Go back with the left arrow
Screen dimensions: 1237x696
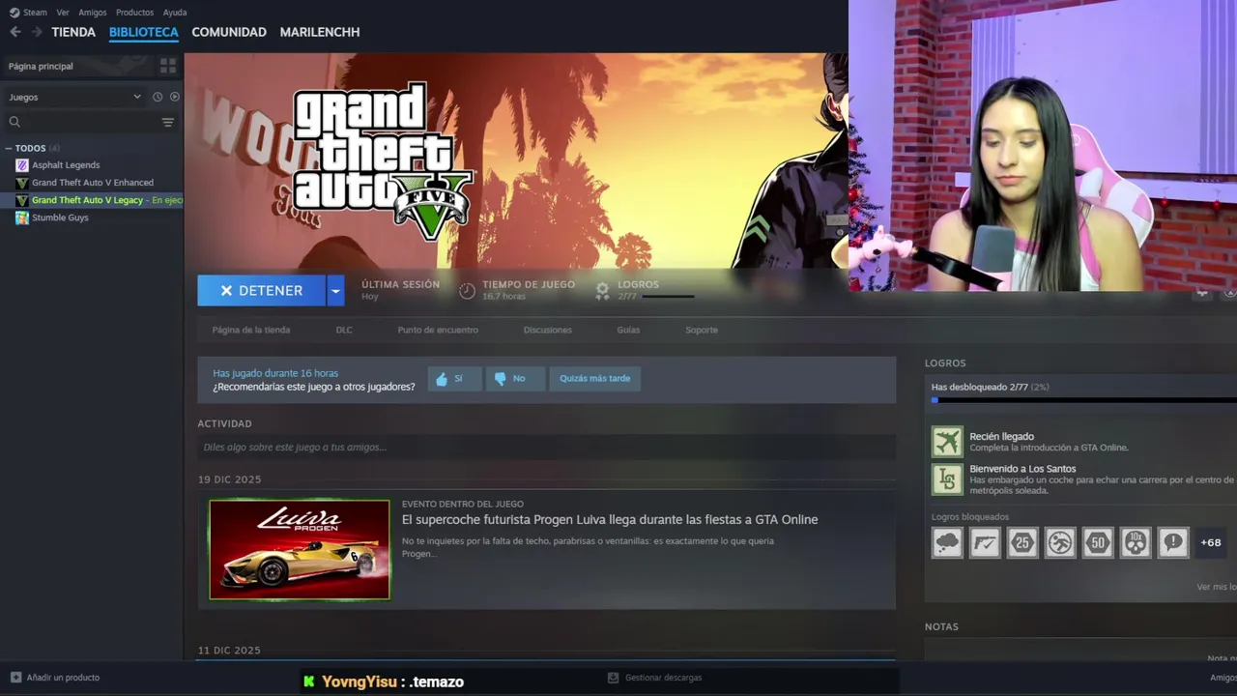(14, 32)
